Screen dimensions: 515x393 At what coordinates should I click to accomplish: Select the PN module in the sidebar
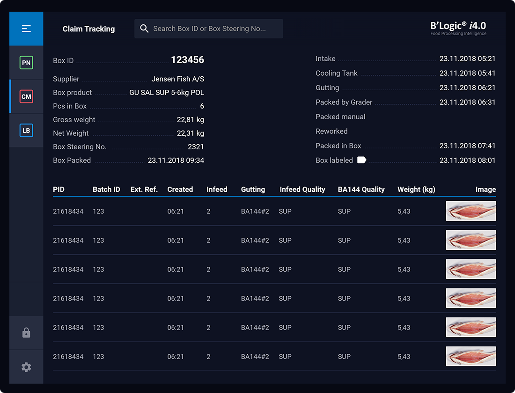26,62
